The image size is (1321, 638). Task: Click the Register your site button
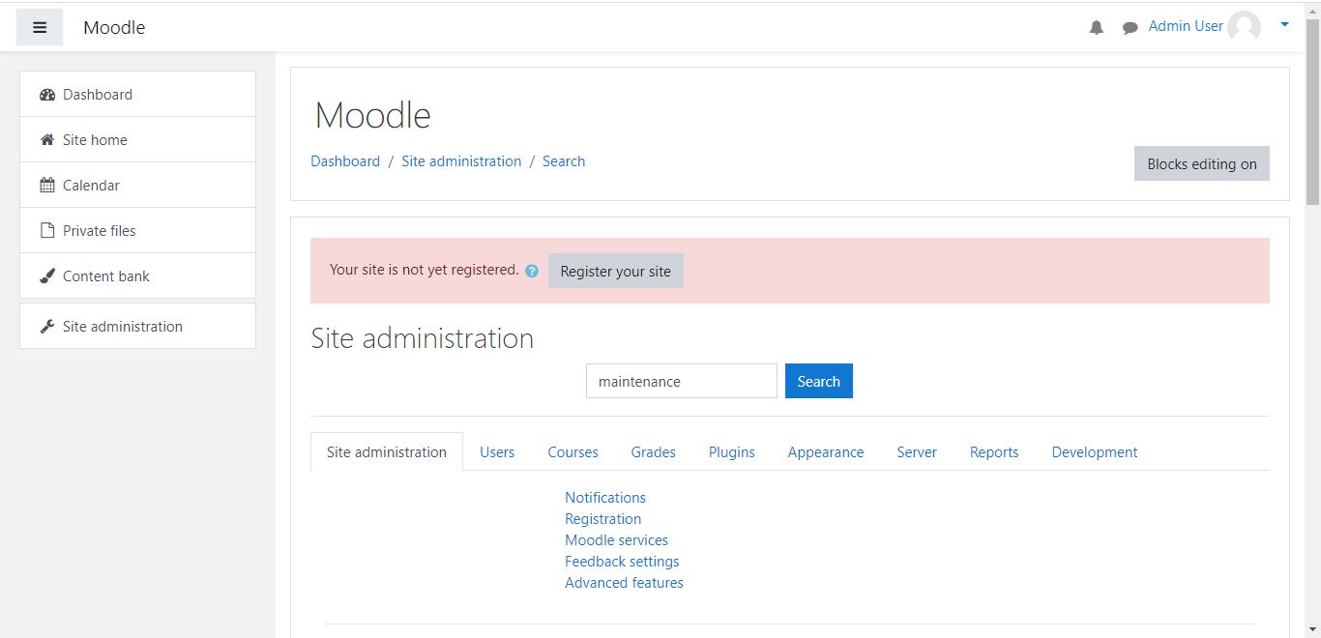click(x=615, y=272)
